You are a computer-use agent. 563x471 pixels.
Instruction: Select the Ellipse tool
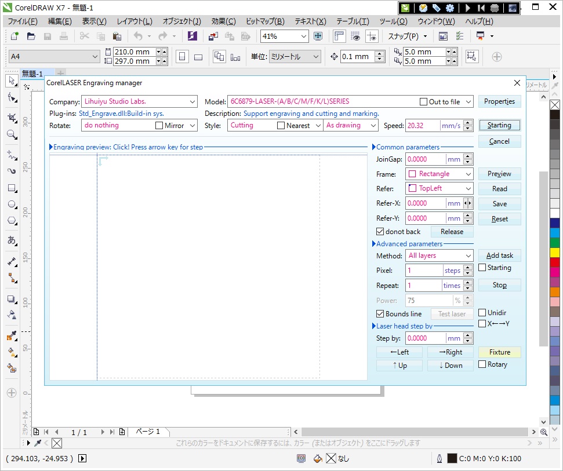point(12,205)
